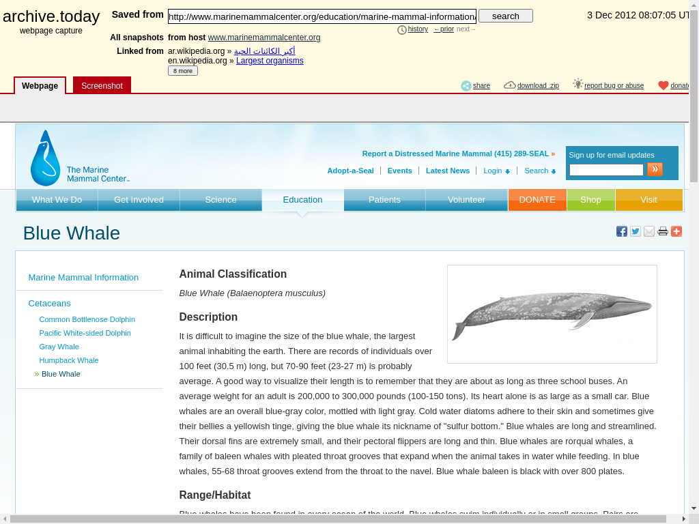Screen dimensions: 699x524
Task: Click the orange plus share icon
Action: coord(676,231)
